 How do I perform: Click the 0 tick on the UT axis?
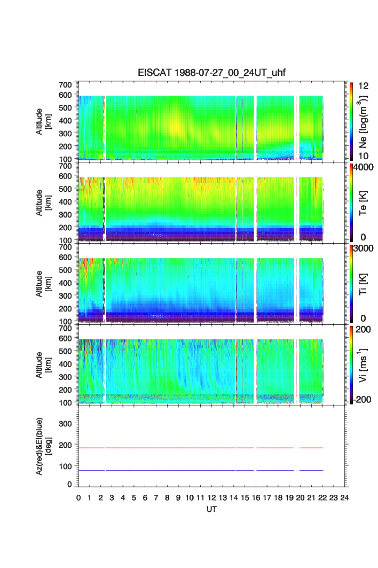pos(78,497)
